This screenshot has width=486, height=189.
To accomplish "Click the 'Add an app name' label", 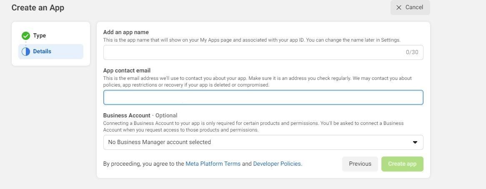I will pyautogui.click(x=126, y=32).
